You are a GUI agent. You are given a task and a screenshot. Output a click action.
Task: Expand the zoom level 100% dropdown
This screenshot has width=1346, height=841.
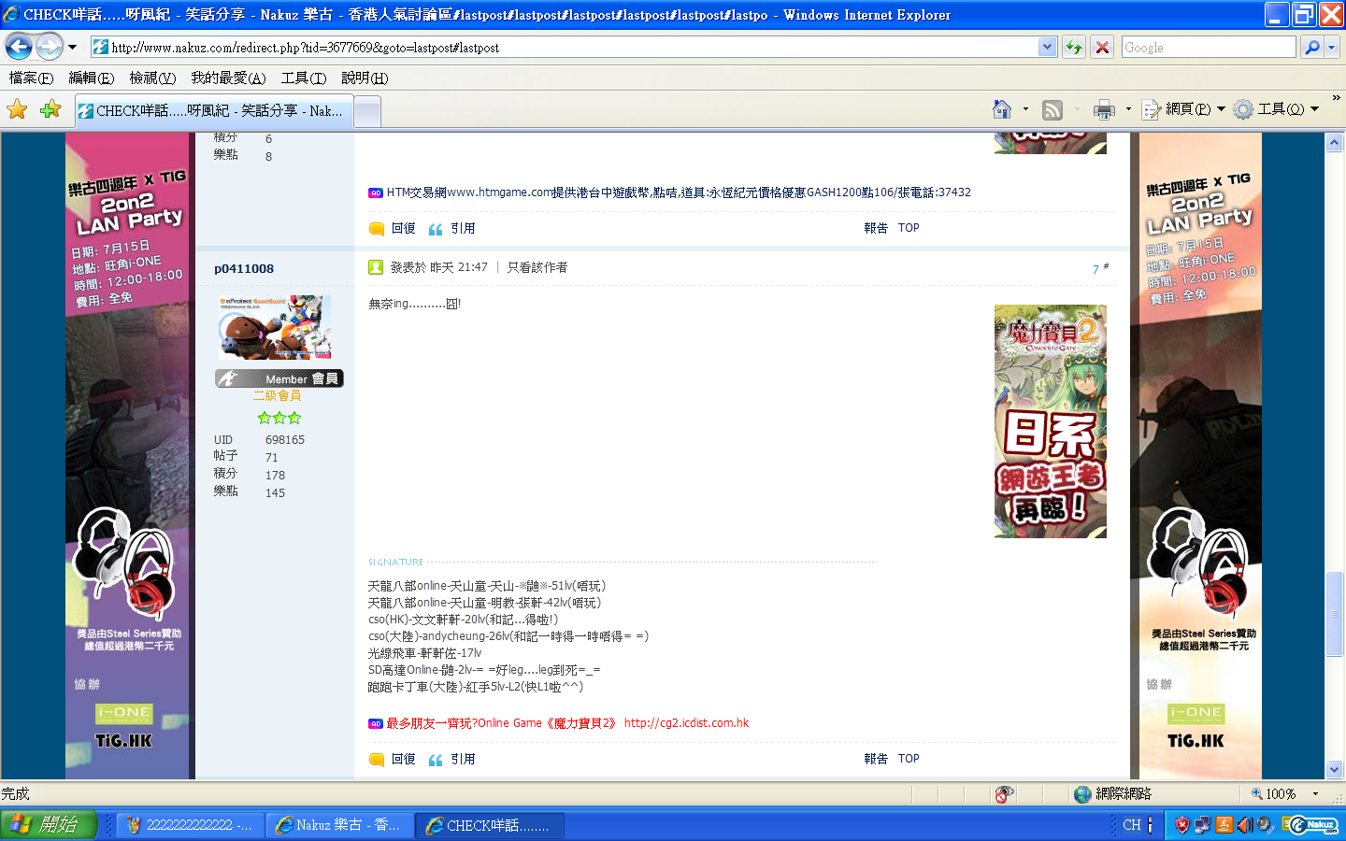[x=1315, y=794]
